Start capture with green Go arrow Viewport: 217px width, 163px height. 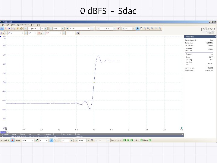9,140
